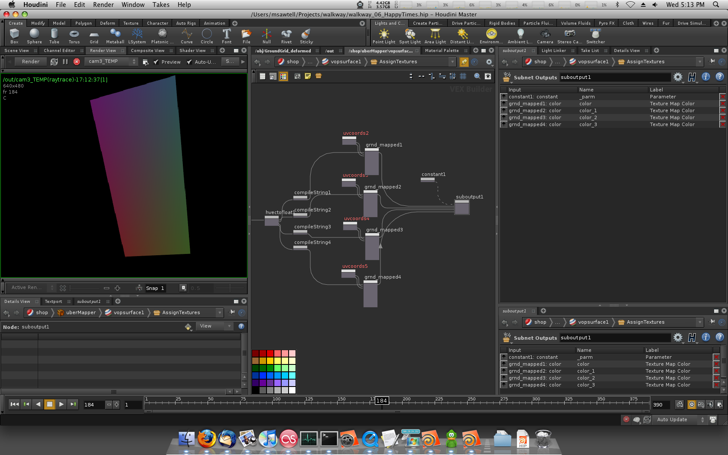Open the network editor gear settings menu

489,62
